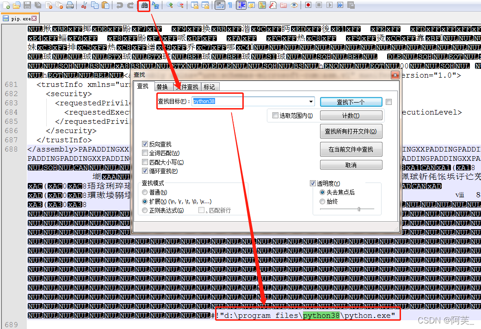The image size is (481, 329).
Task: Expand the 查找目标 history dropdown arrow
Action: point(311,102)
